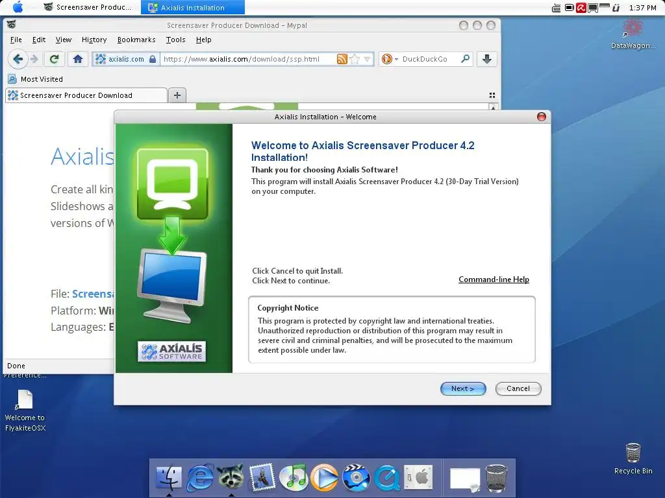Click the Axialis heading on the web page
The image size is (665, 498).
click(82, 157)
